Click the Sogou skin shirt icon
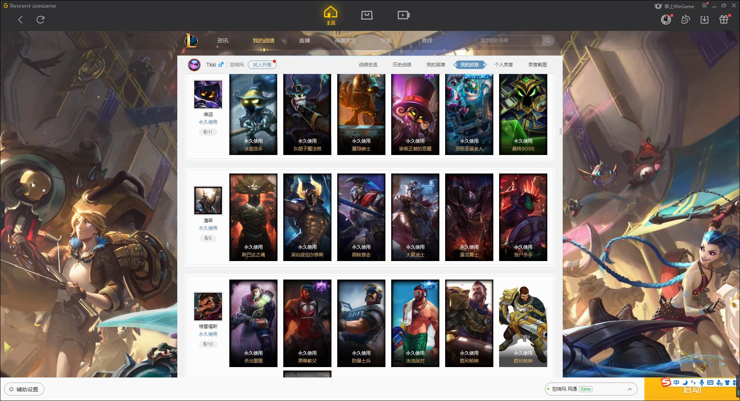This screenshot has width=740, height=401. coord(727,382)
